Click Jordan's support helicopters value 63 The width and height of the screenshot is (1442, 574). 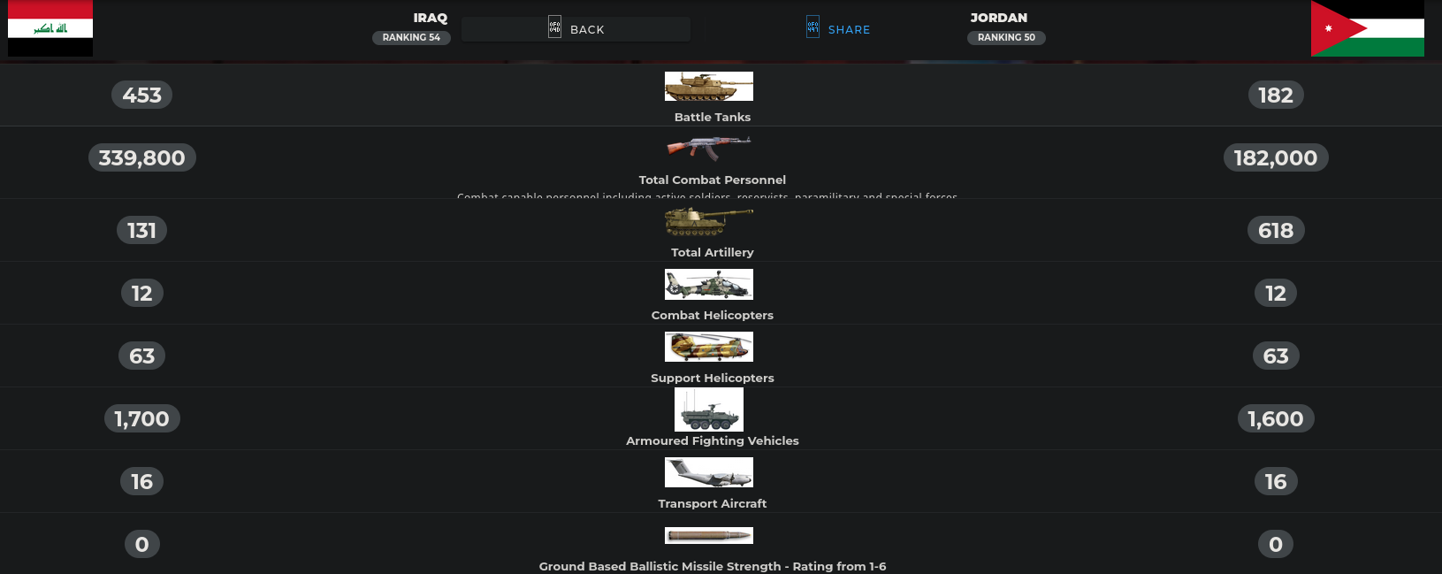click(1276, 356)
